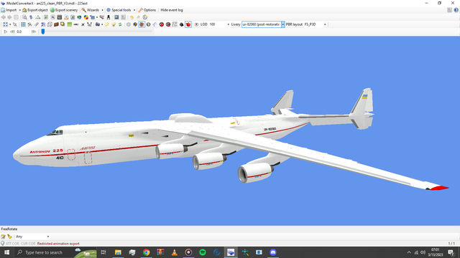This screenshot has height=258, width=460.
Task: Expand the view preset dropdown arrow
Action: [x=10, y=24]
